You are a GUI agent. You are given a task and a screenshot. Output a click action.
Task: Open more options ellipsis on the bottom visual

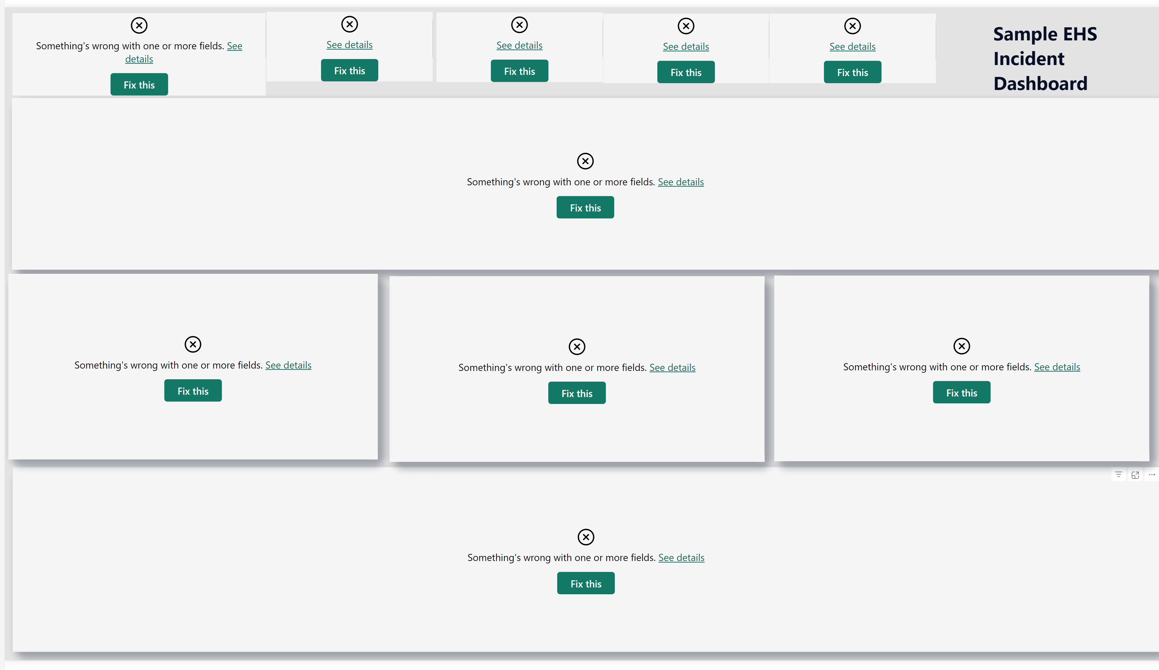coord(1152,474)
